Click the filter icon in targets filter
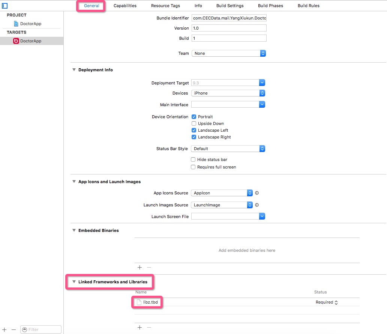Viewport: 387px width, 334px height. click(24, 329)
